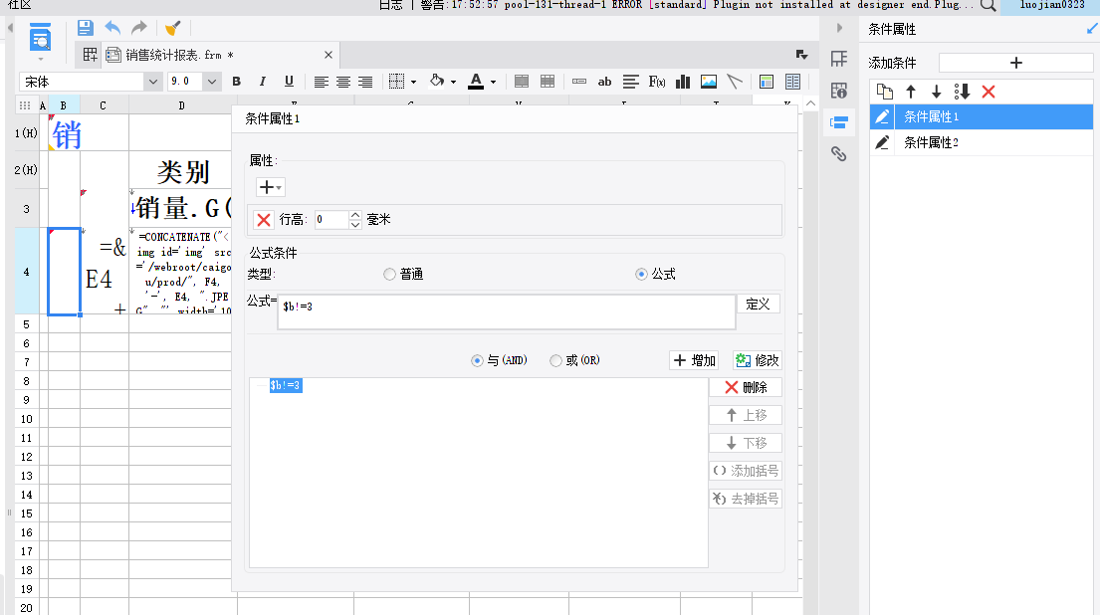This screenshot has height=615, width=1100.
Task: Align text center
Action: (x=343, y=82)
